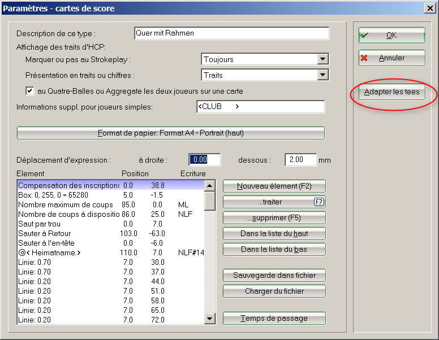Click the ML Ecriture value

[x=183, y=204]
